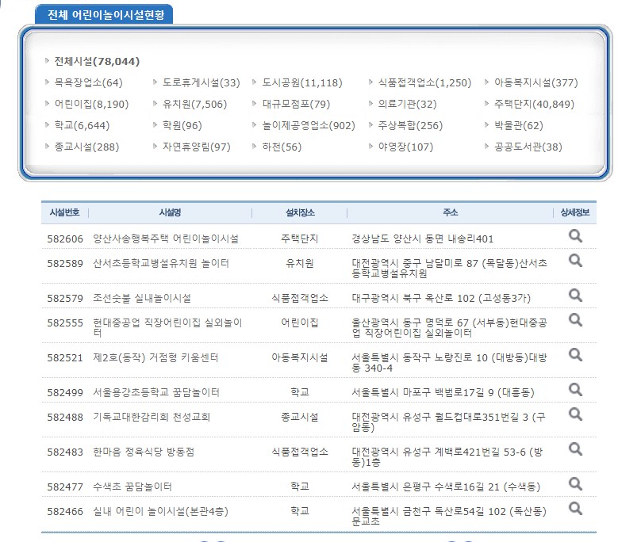Filter by 대규모점포(79)

296,104
